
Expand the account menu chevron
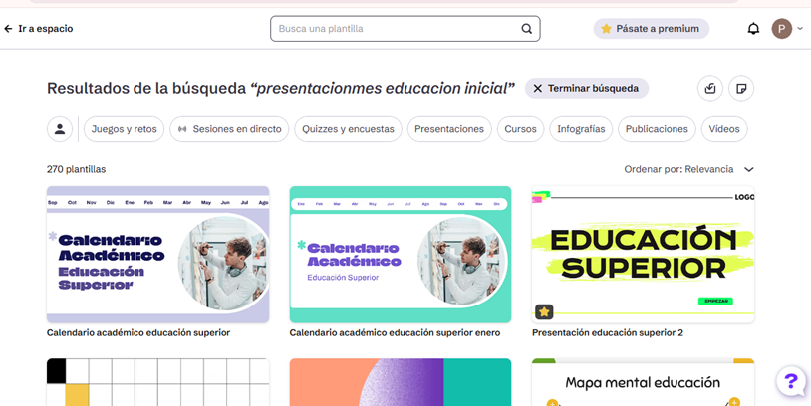pyautogui.click(x=800, y=29)
